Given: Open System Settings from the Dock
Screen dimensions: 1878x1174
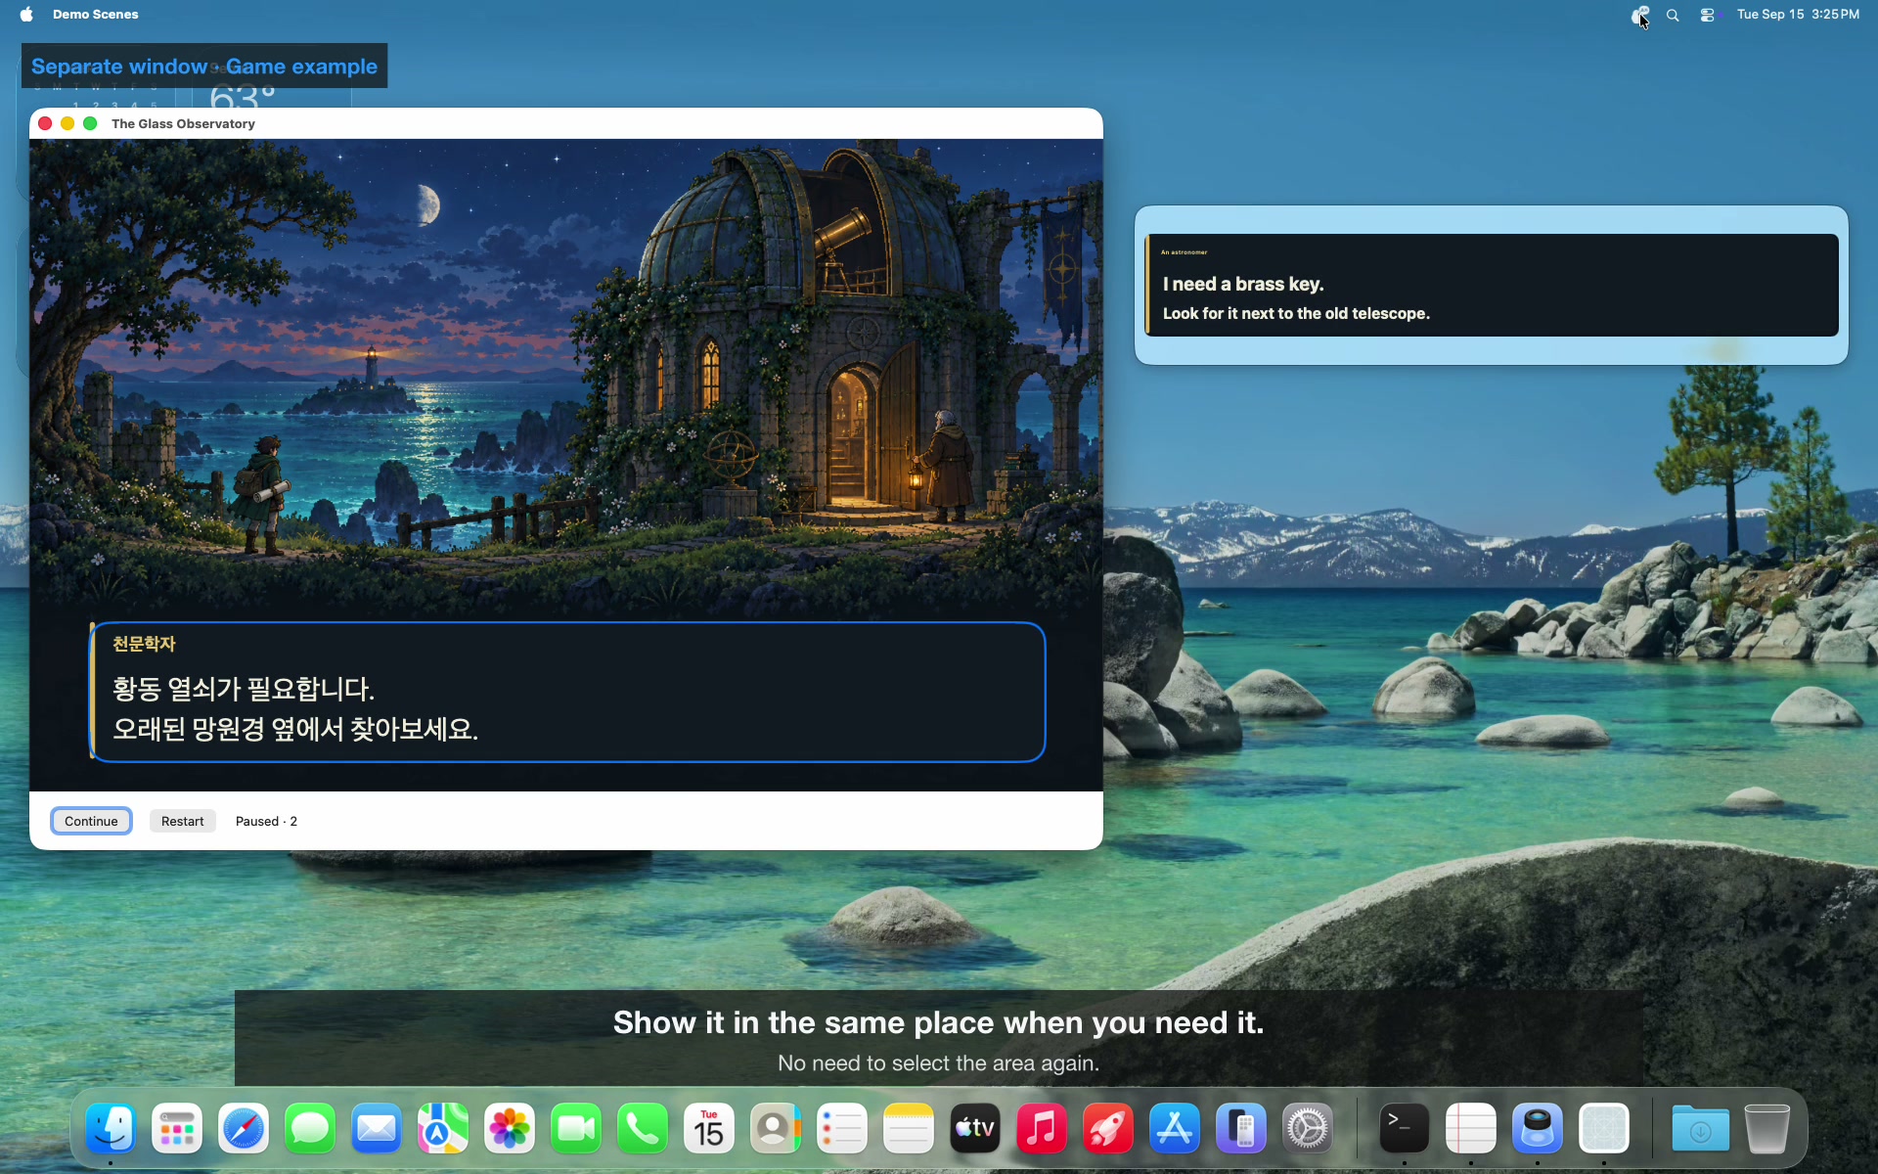Looking at the screenshot, I should (x=1308, y=1129).
